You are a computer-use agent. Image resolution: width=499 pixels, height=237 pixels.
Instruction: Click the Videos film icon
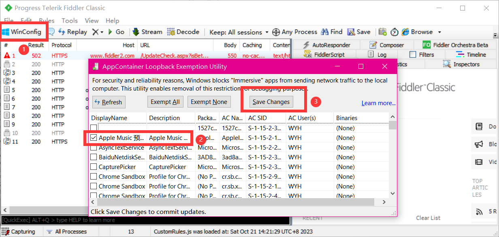(479, 162)
